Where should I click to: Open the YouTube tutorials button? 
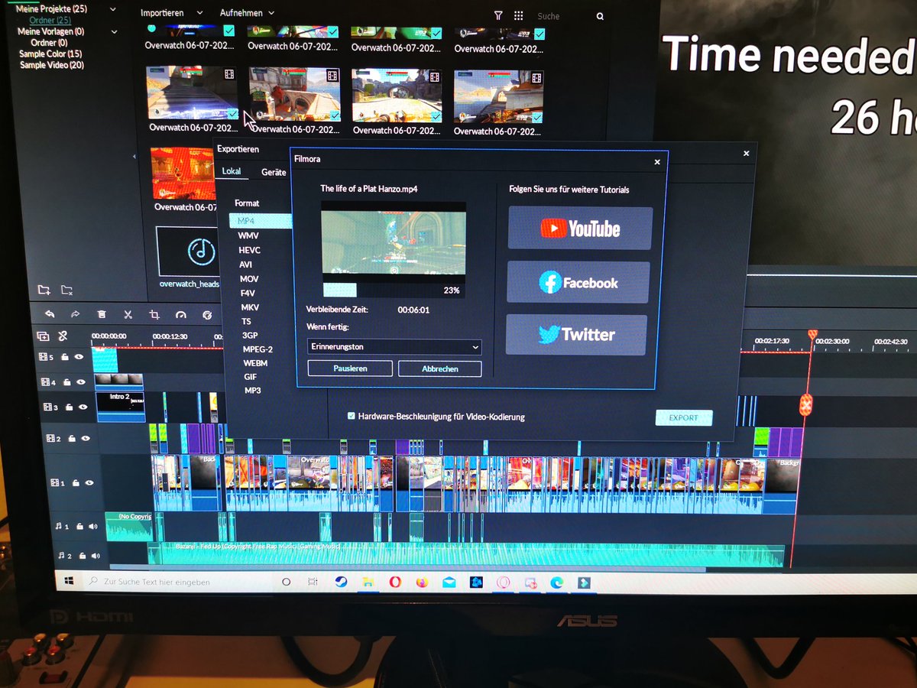point(580,228)
